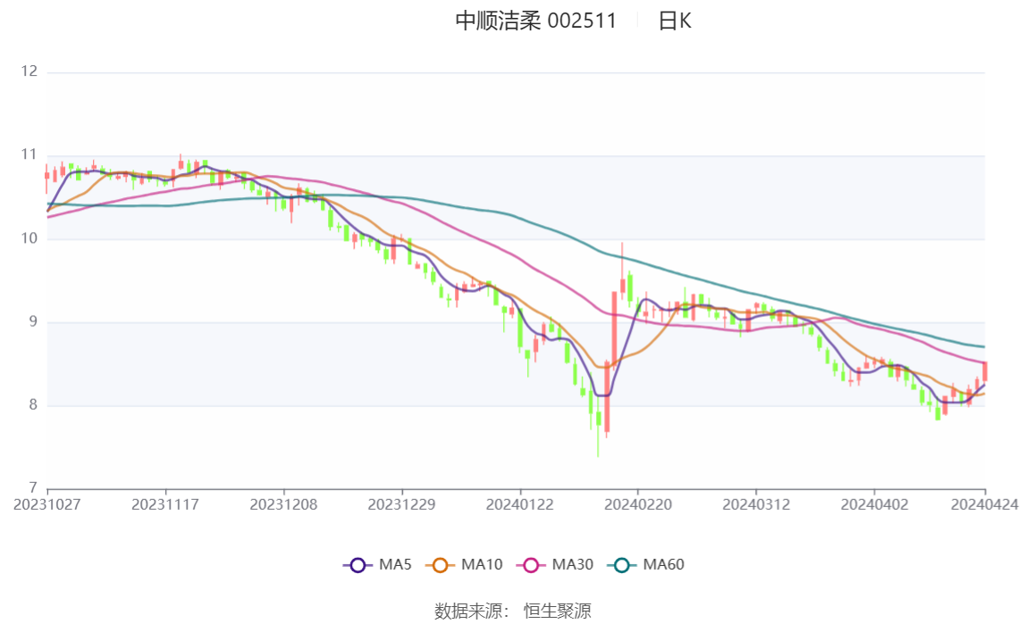The height and width of the screenshot is (624, 1026).
Task: Click the 20240220 x-axis date label
Action: (638, 505)
